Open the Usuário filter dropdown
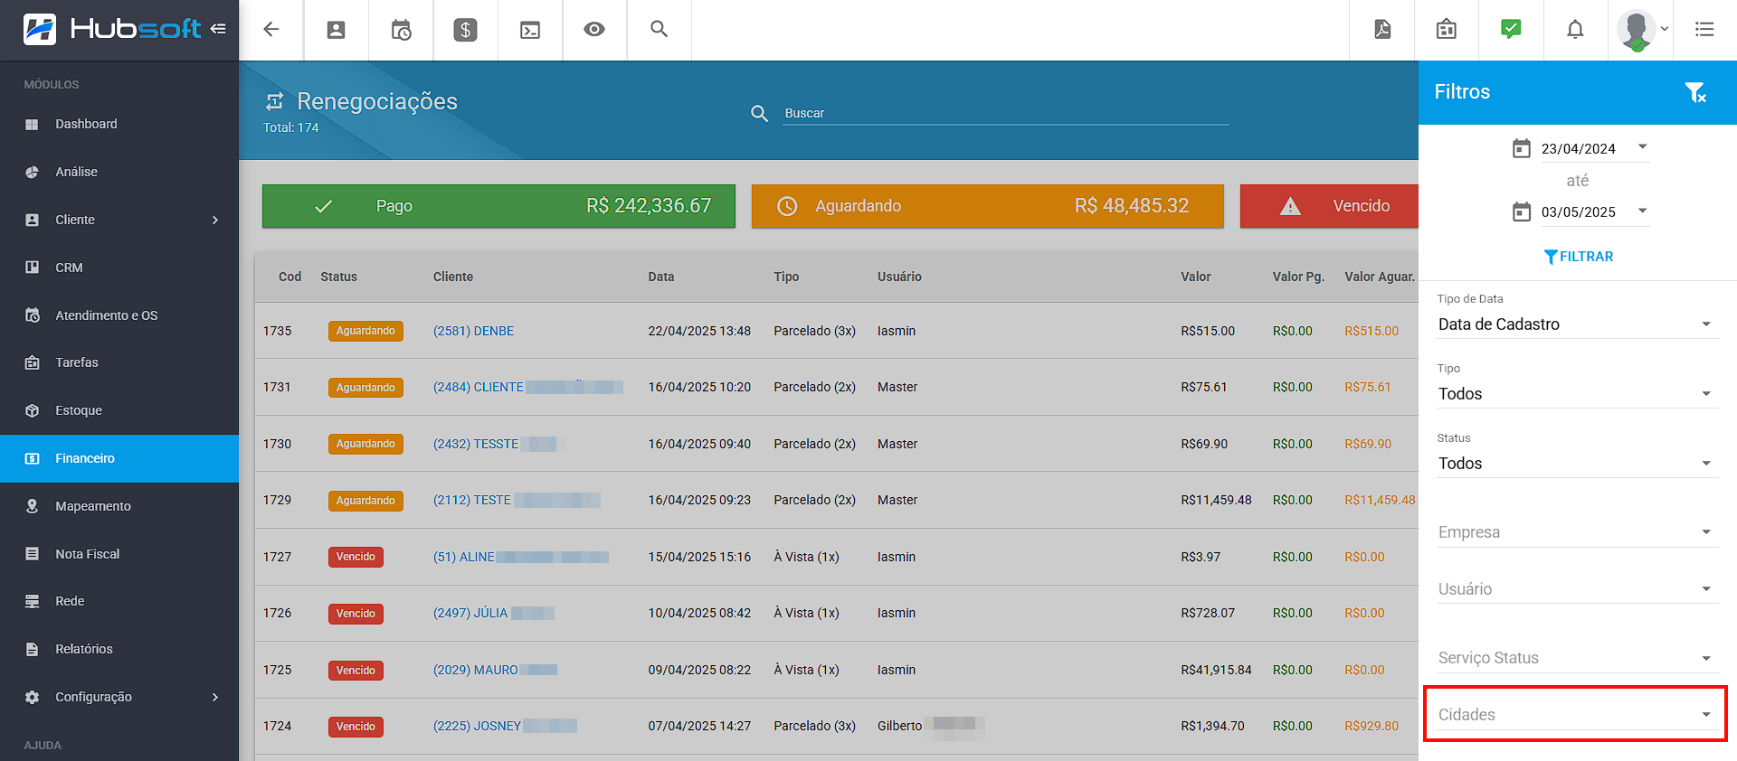The height and width of the screenshot is (761, 1737). pyautogui.click(x=1577, y=589)
